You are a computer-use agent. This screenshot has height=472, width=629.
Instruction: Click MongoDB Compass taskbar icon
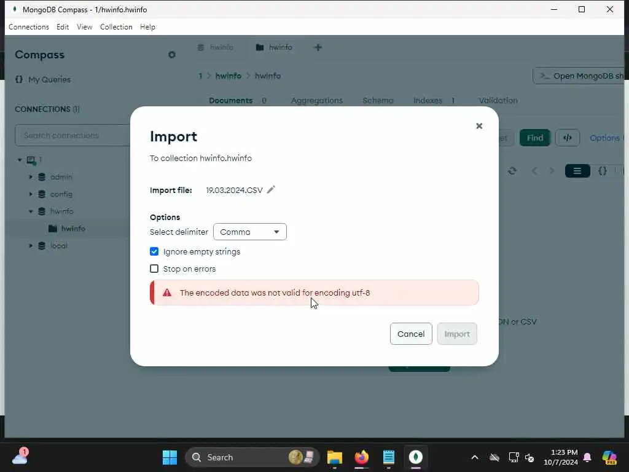point(416,457)
